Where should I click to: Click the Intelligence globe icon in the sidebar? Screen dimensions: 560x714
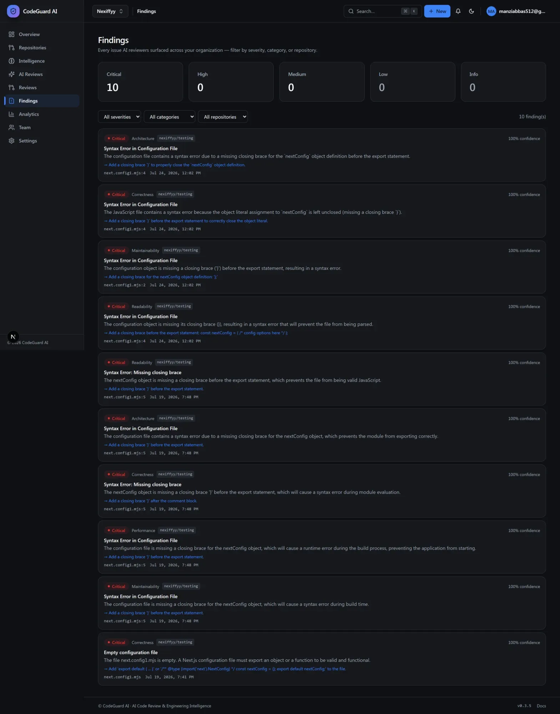pos(11,61)
